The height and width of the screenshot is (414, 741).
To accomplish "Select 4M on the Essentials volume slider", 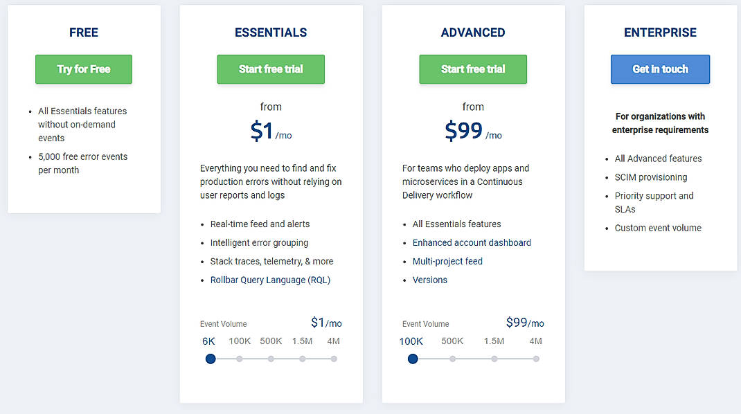I will tap(334, 359).
